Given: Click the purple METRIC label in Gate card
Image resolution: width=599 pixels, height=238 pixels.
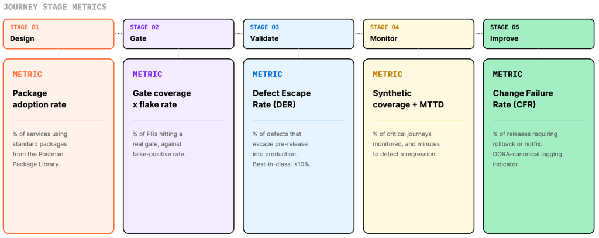Looking at the screenshot, I should pos(147,74).
